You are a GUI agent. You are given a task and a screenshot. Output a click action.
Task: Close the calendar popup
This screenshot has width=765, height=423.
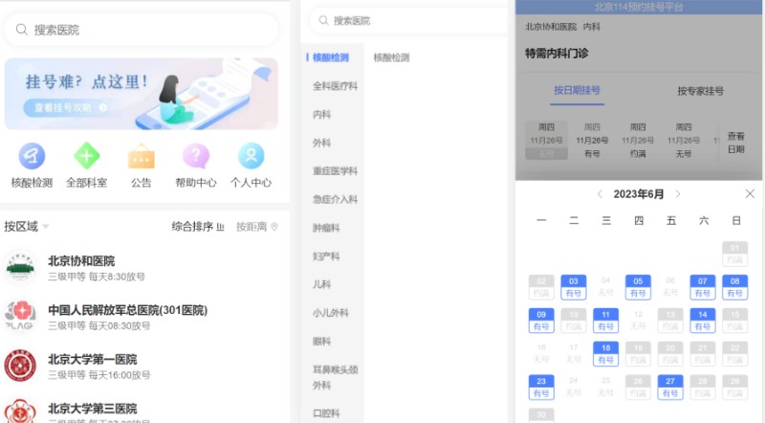(750, 194)
